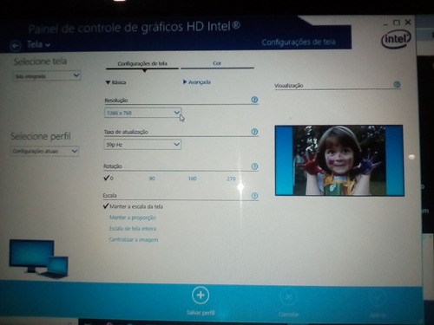Minimize the Intel control panel window
Viewport: 434px width, 325px height.
385,24
